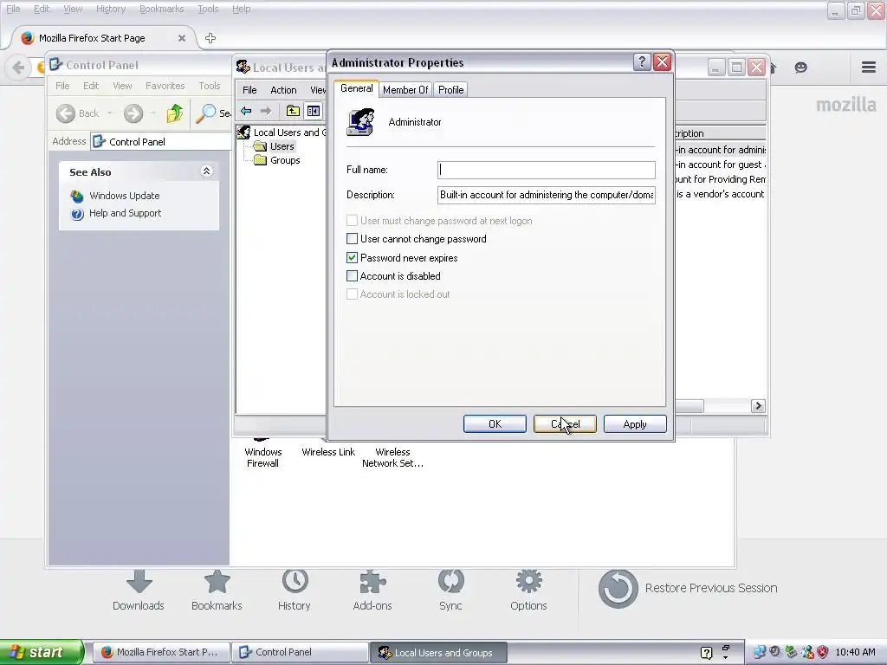Screen dimensions: 887x665
Task: Open Firefox Bookmarks menu
Action: pyautogui.click(x=161, y=9)
